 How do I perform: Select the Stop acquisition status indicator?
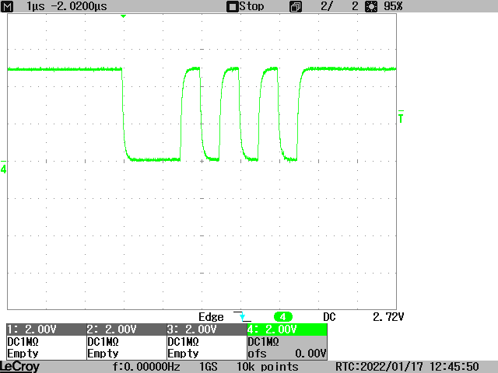tap(245, 6)
